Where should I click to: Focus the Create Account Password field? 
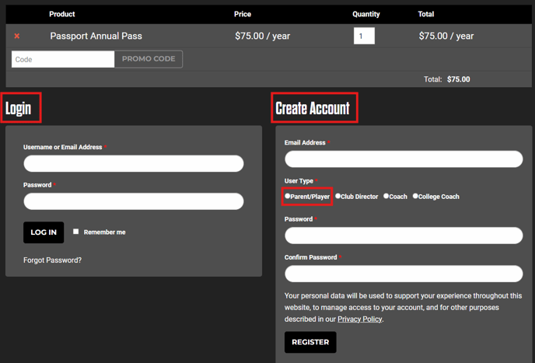[404, 236]
